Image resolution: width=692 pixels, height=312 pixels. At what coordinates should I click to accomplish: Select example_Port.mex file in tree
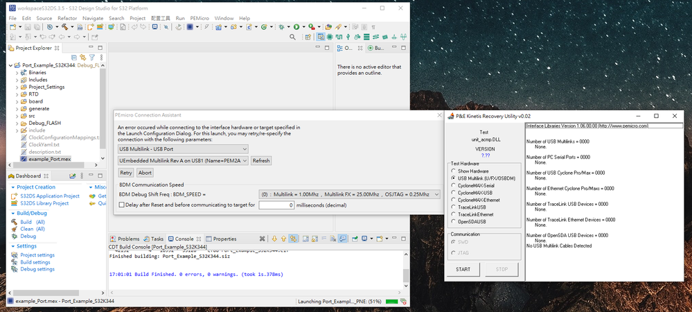[49, 159]
